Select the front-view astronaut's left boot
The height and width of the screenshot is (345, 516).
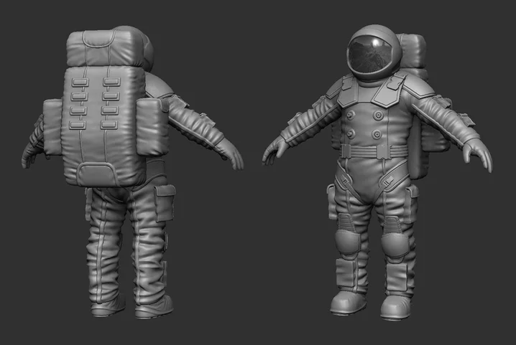pos(348,302)
